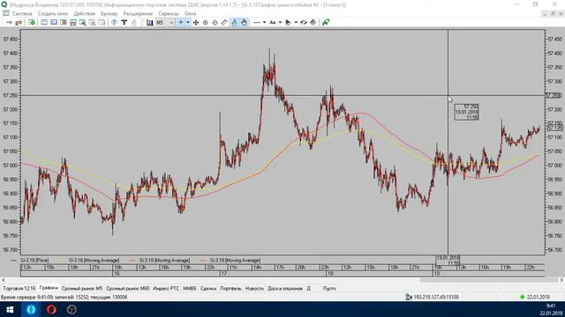Image resolution: width=565 pixels, height=317 pixels.
Task: Click the right scroll arrow below chart
Action: point(561,280)
